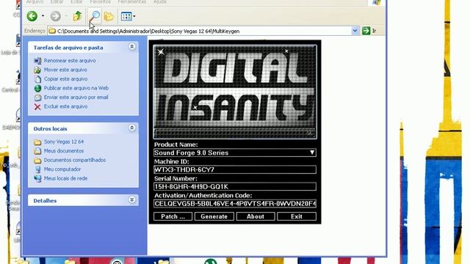The image size is (470, 264).
Task: Click the email envelope icon
Action: (x=37, y=98)
